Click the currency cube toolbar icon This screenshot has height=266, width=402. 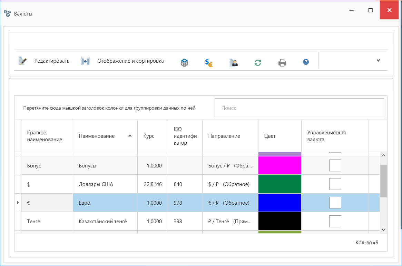(184, 62)
